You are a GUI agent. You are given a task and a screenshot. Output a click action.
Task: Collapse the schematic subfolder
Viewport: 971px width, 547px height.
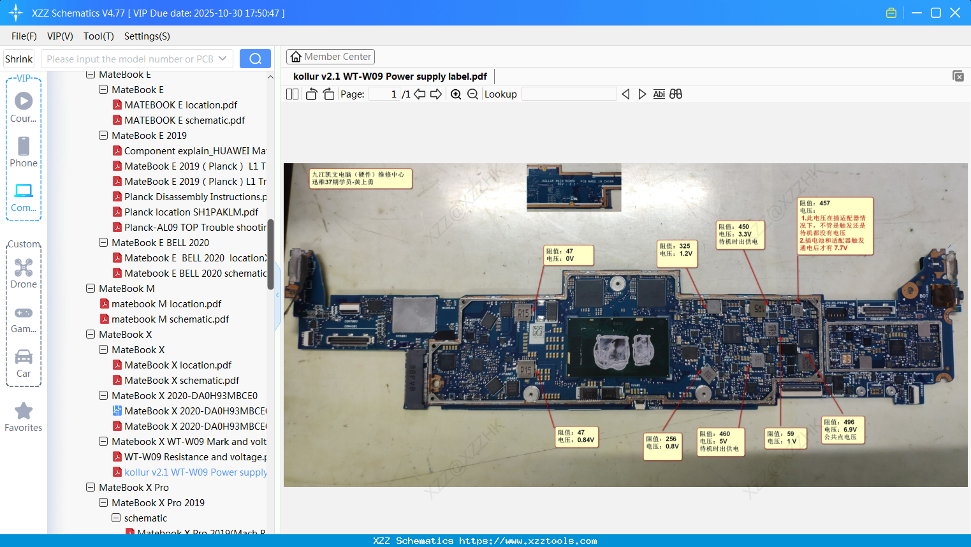116,518
